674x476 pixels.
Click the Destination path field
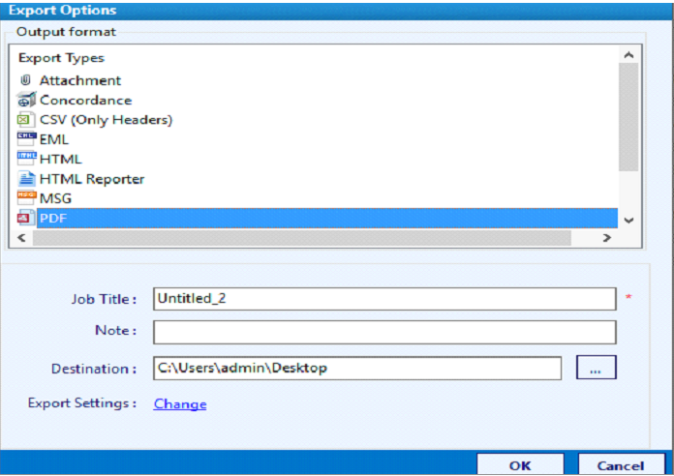click(x=357, y=369)
